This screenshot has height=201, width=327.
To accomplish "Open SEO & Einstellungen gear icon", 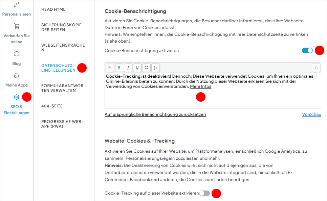I will [16, 97].
